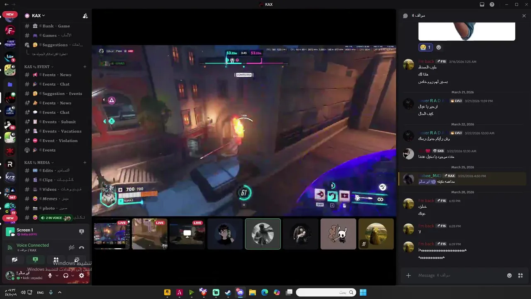The width and height of the screenshot is (531, 299).
Task: Open microphone input options arrow
Action: point(57,275)
